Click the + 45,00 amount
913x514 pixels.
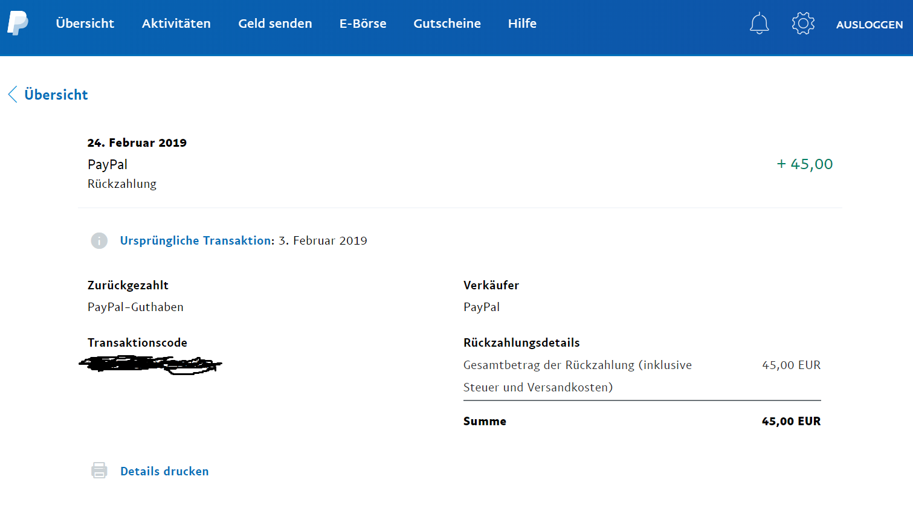pyautogui.click(x=804, y=164)
